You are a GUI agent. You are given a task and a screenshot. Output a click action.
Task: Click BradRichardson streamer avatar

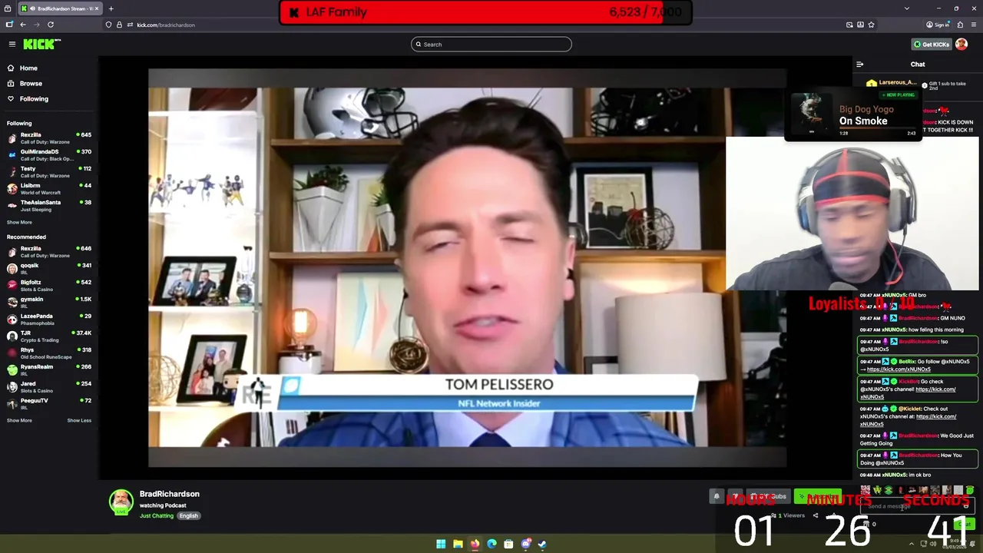tap(121, 502)
